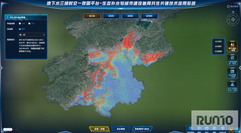Image resolution: width=241 pixels, height=133 pixels.
Task: Click the 成果一张图 bottom button
Action: tap(99, 129)
